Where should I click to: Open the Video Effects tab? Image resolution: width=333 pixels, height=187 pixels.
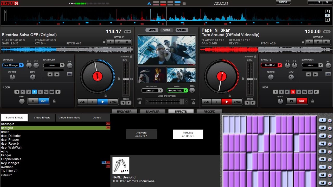click(x=42, y=117)
